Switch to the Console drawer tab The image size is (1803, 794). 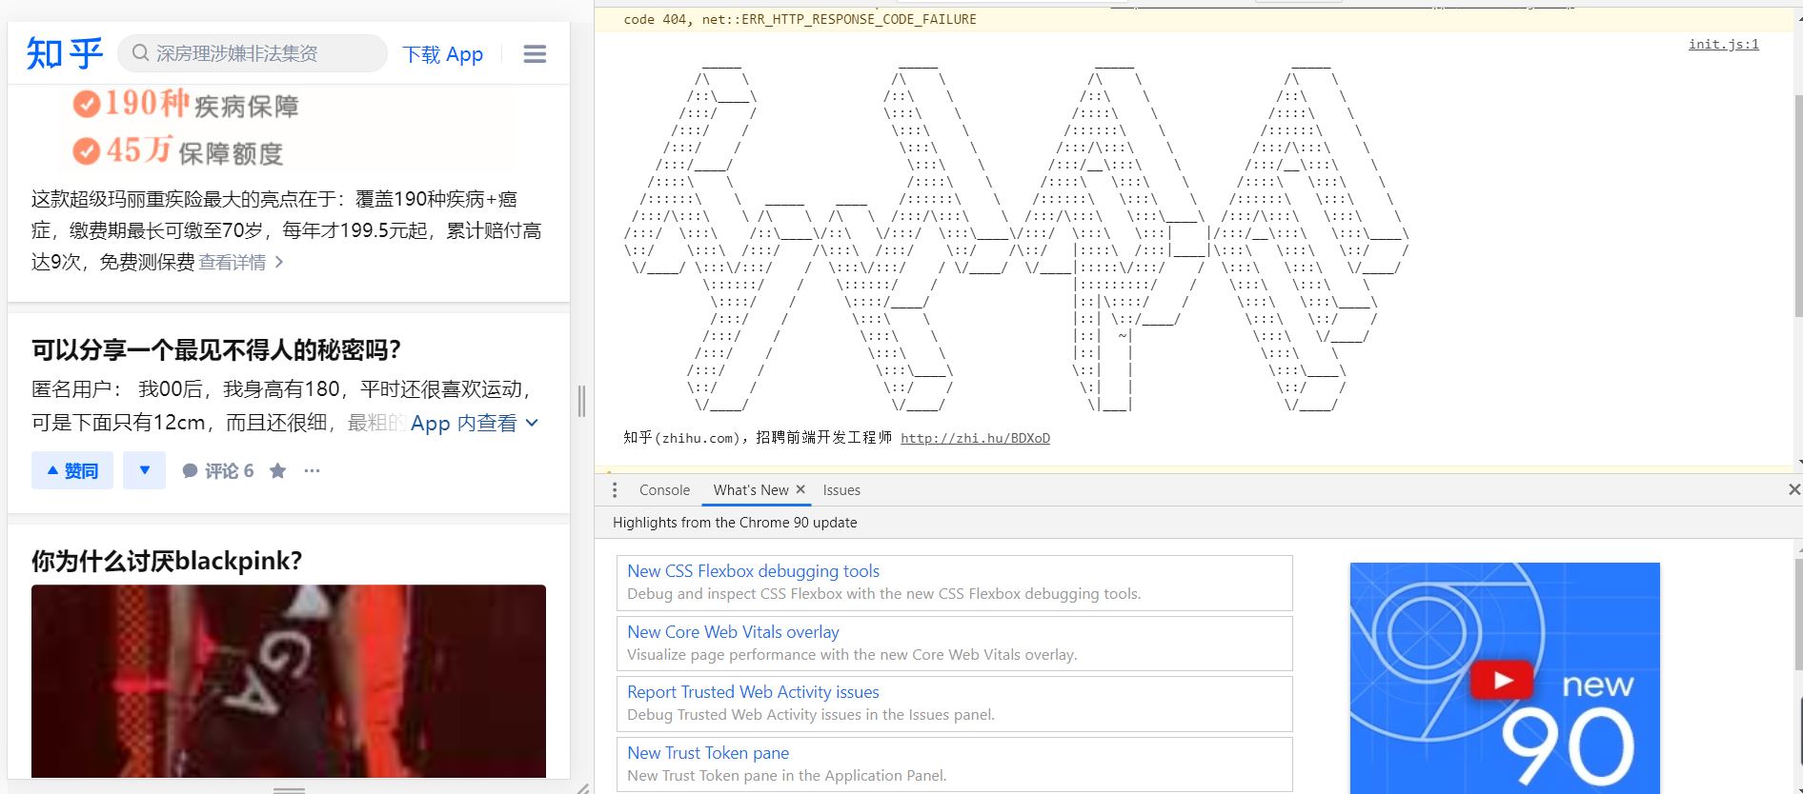(664, 490)
